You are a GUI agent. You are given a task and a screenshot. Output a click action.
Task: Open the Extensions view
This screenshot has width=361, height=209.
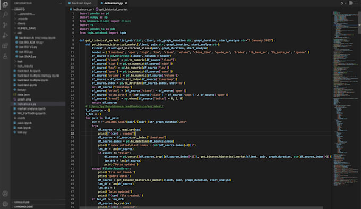coord(5,45)
